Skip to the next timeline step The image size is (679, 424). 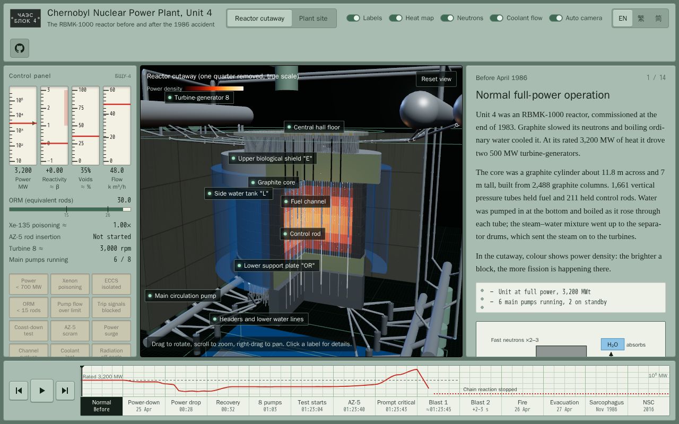point(65,391)
